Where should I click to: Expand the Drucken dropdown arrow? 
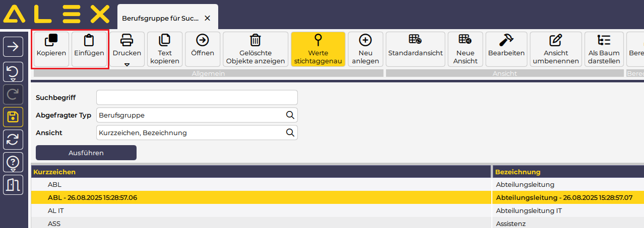127,64
